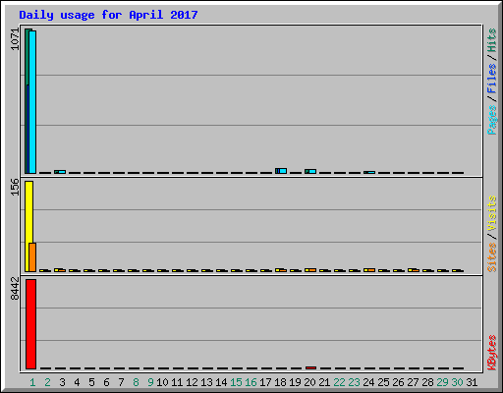Click day 4 on the x-axis
This screenshot has width=503, height=393.
(x=77, y=382)
